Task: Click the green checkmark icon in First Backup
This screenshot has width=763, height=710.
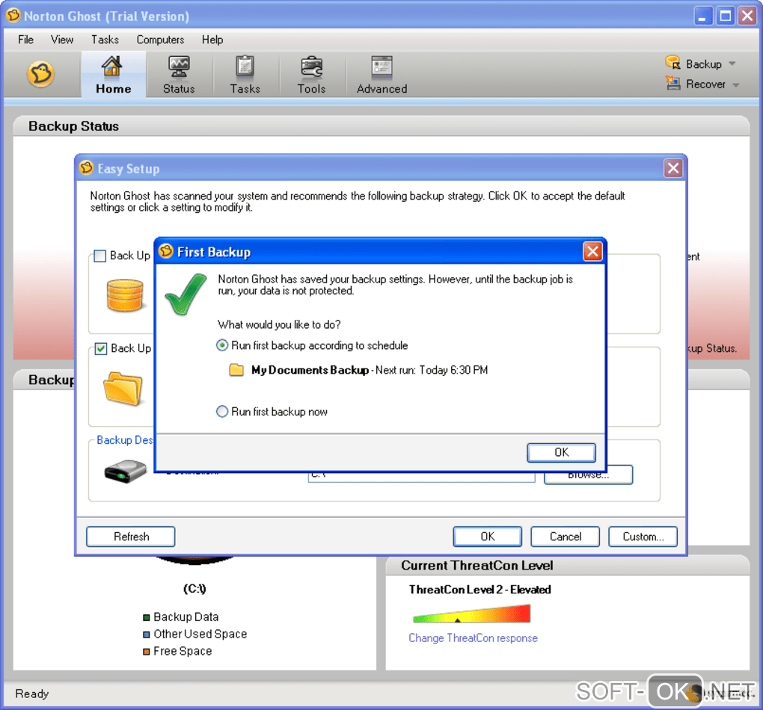Action: click(186, 294)
